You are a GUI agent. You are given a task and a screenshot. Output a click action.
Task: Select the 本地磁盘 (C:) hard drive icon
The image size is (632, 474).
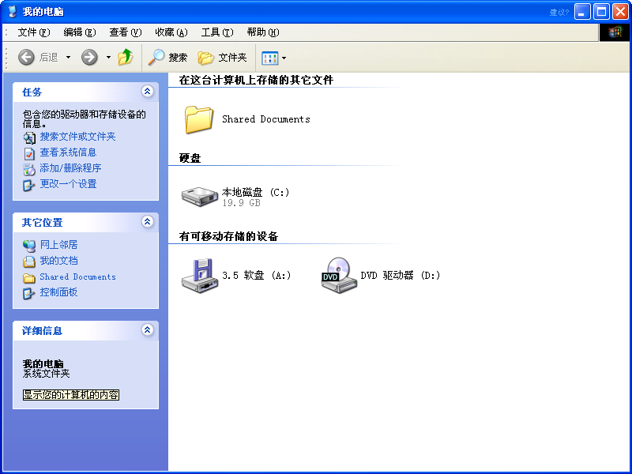tap(200, 197)
